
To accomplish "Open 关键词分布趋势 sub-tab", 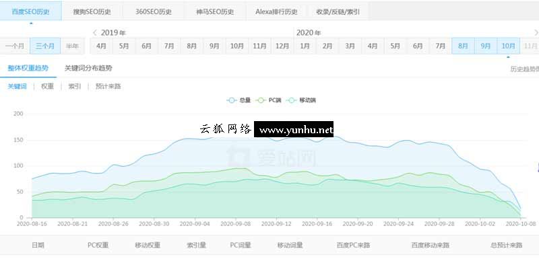I will (88, 68).
